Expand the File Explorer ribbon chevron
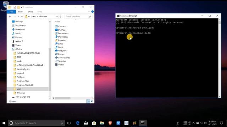The height and width of the screenshot is (127, 227). point(89,12)
